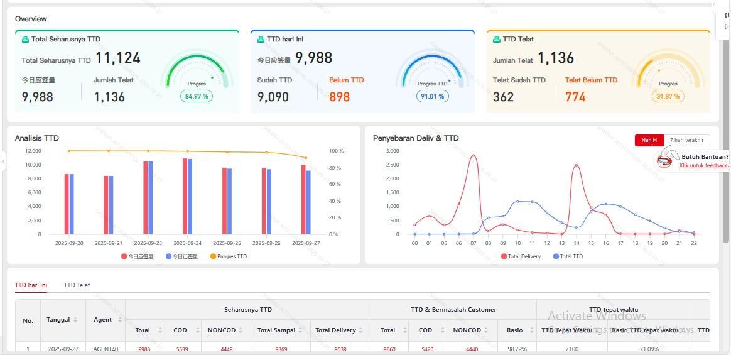This screenshot has width=731, height=355.
Task: Click the Klik untuk feedback link
Action: click(x=704, y=165)
